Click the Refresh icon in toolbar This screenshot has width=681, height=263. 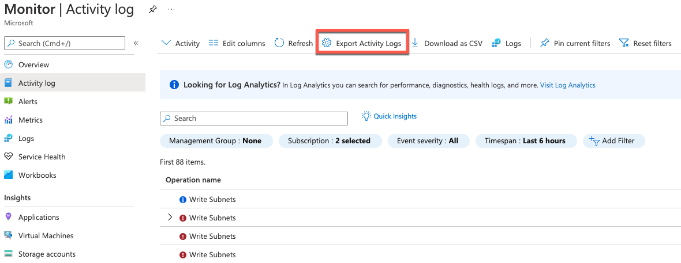(279, 43)
